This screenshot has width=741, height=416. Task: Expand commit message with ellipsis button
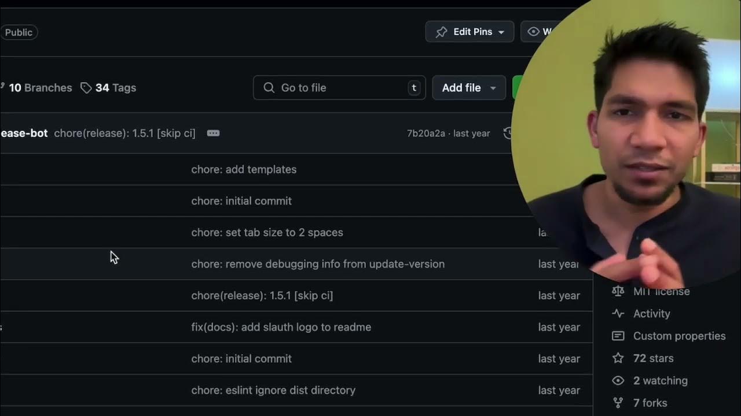(x=213, y=133)
